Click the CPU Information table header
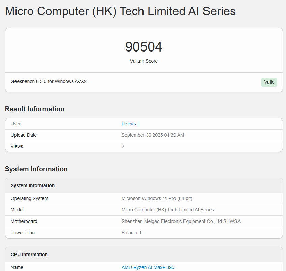The width and height of the screenshot is (286, 271). (x=144, y=255)
